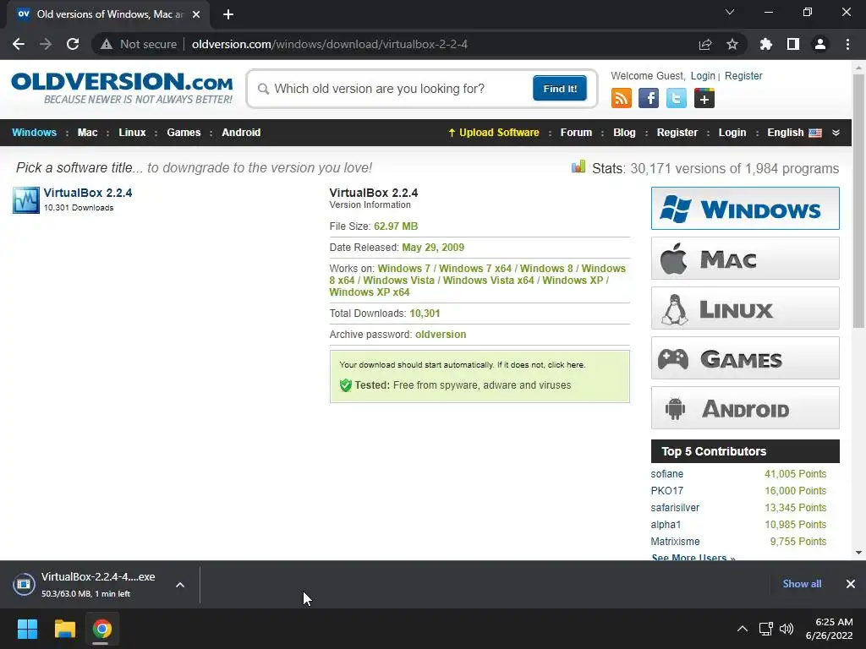Open contributor alpha1 profile

tap(666, 525)
